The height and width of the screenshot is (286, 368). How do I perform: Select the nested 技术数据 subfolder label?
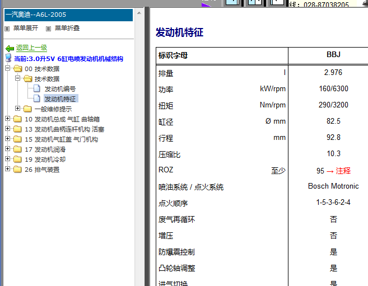click(47, 79)
